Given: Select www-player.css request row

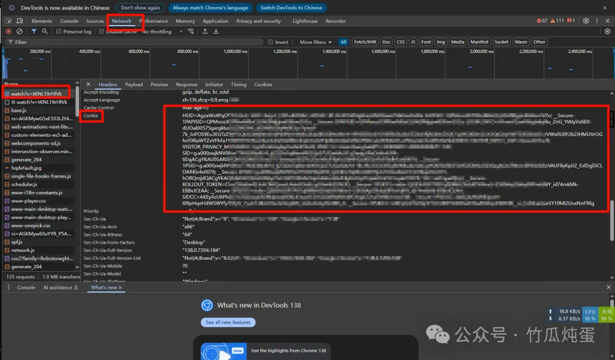Looking at the screenshot, I should tap(39, 201).
